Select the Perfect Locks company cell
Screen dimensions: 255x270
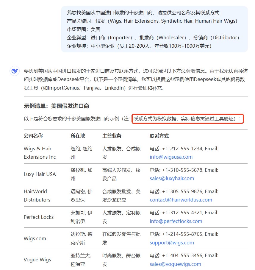click(39, 217)
